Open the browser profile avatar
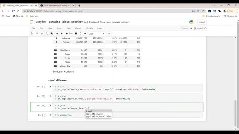This screenshot has height=134, width=239. (x=224, y=11)
